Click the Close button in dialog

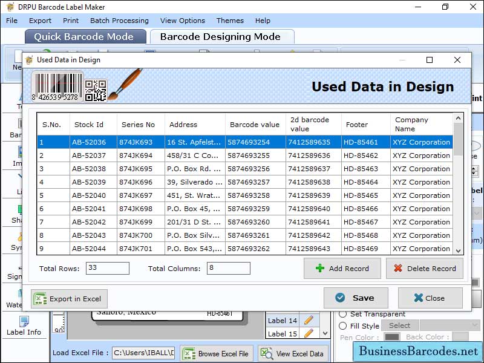pos(430,298)
